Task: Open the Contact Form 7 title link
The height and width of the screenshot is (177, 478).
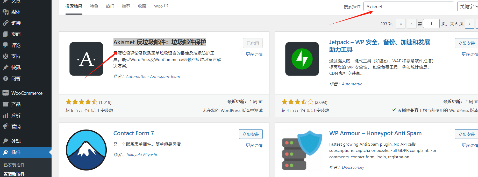Action: click(134, 133)
